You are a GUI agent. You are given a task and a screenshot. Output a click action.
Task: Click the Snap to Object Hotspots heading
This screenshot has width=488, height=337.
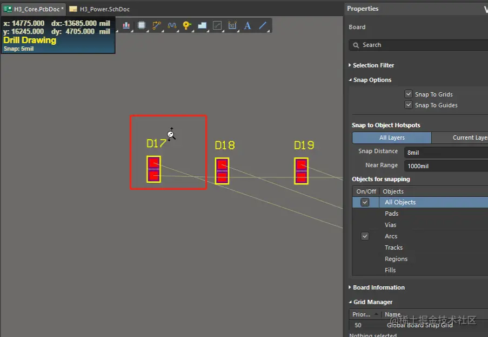tap(386, 125)
